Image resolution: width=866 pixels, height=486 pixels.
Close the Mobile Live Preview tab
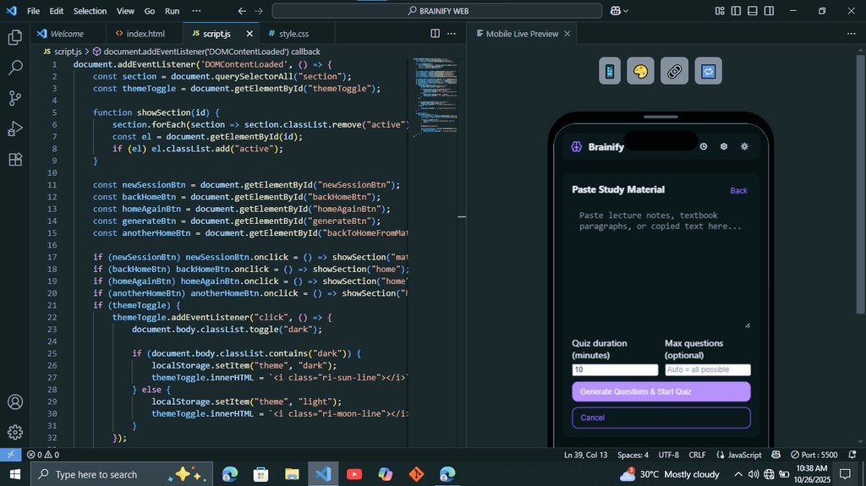pyautogui.click(x=567, y=34)
